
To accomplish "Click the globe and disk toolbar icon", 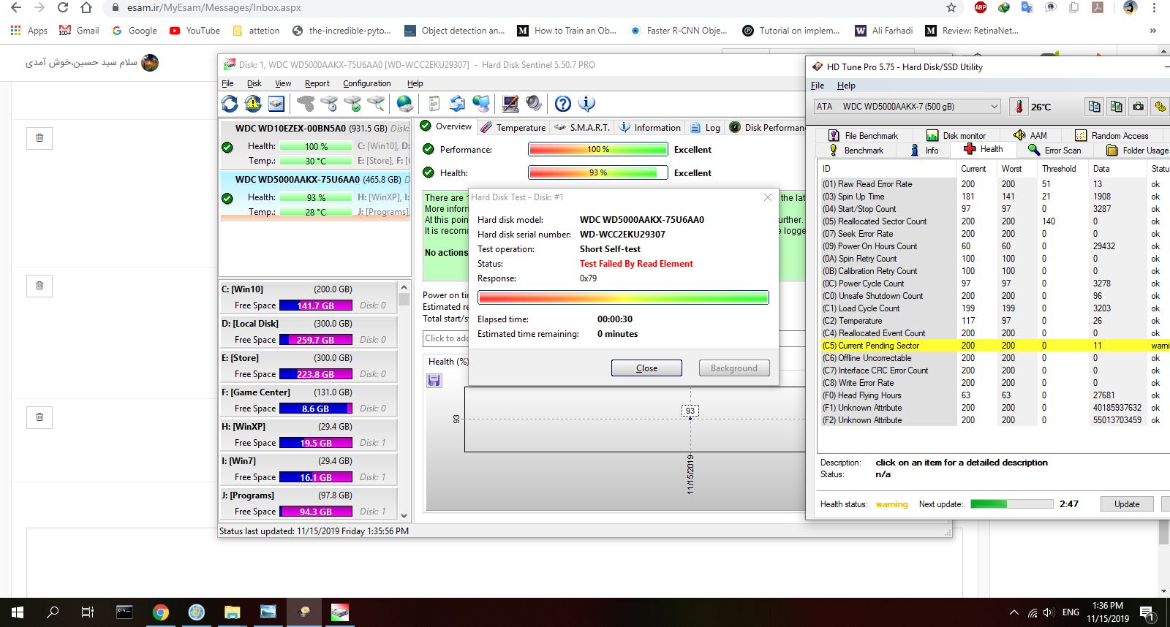I will pos(404,104).
